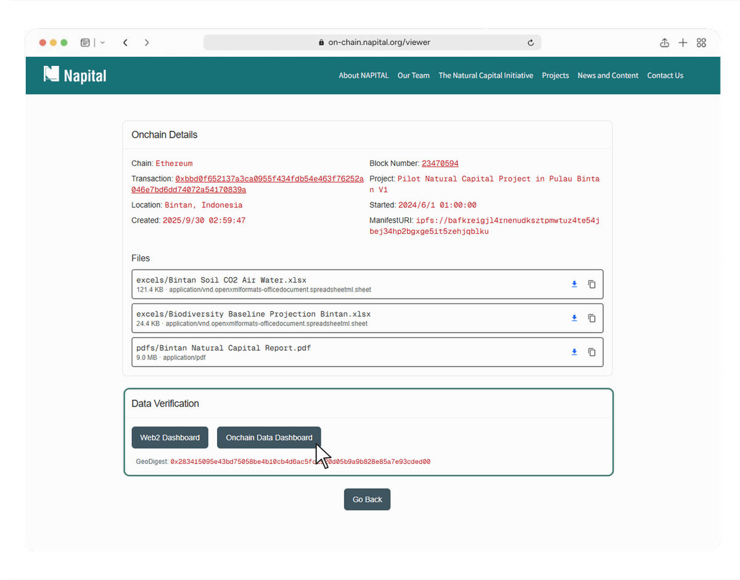Open the browser sidebar panel icon
This screenshot has width=740, height=580.
tap(85, 43)
